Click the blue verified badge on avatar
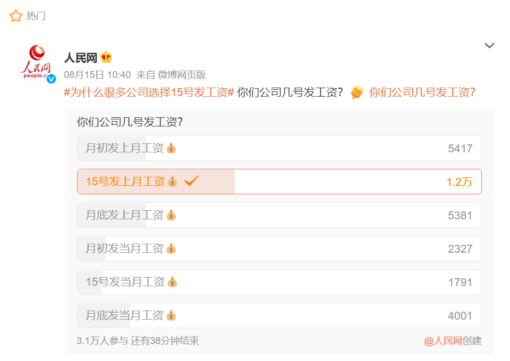The image size is (510, 361). 51,79
